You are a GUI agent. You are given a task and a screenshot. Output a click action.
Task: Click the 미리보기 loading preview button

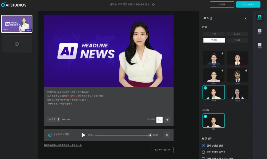159,120
